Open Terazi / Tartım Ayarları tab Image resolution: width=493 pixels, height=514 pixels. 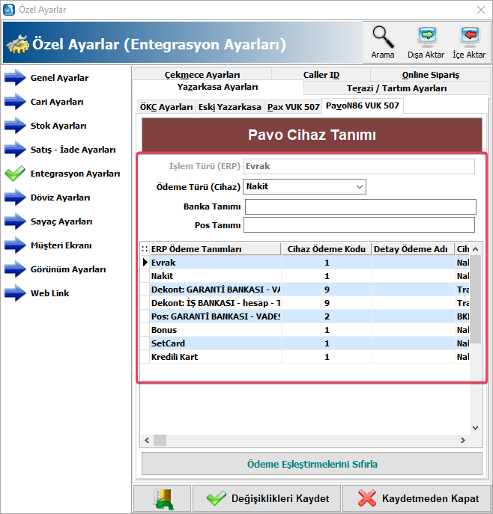[x=397, y=88]
